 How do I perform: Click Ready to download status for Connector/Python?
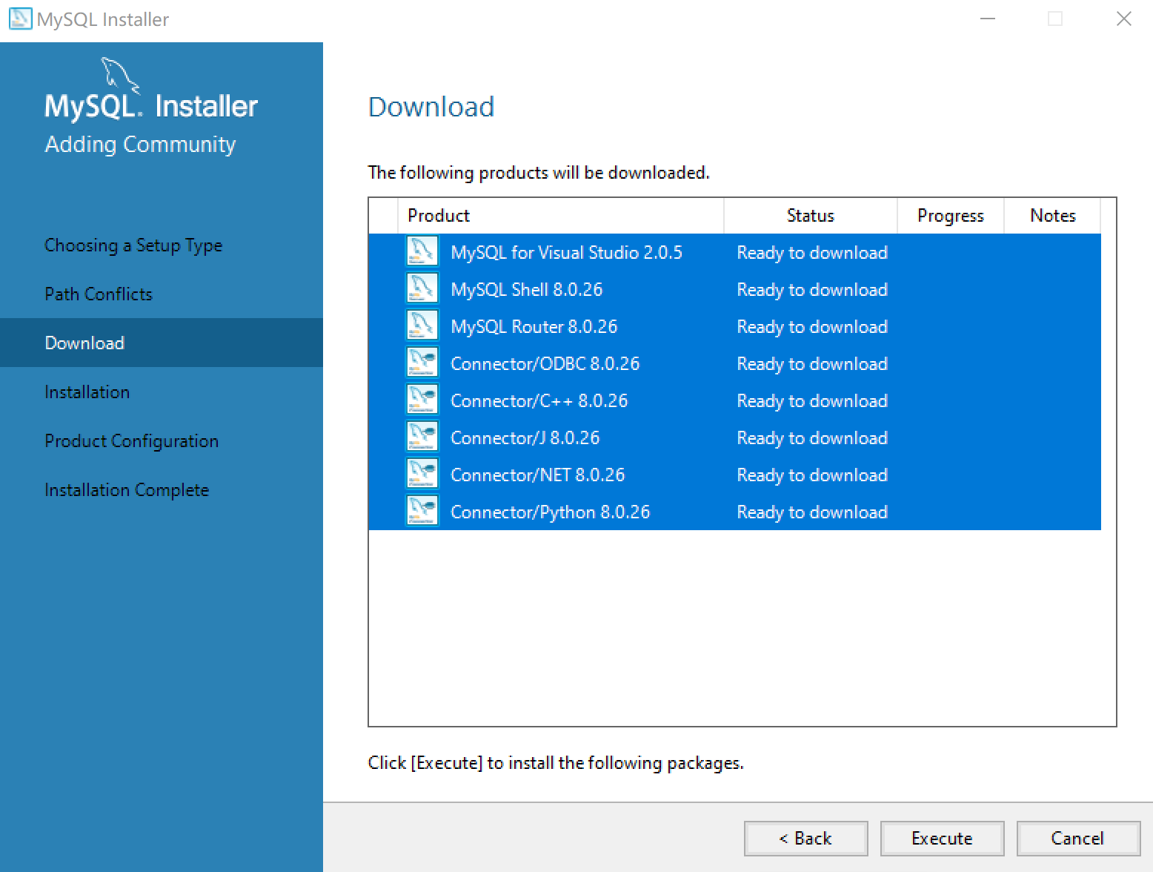pyautogui.click(x=812, y=512)
